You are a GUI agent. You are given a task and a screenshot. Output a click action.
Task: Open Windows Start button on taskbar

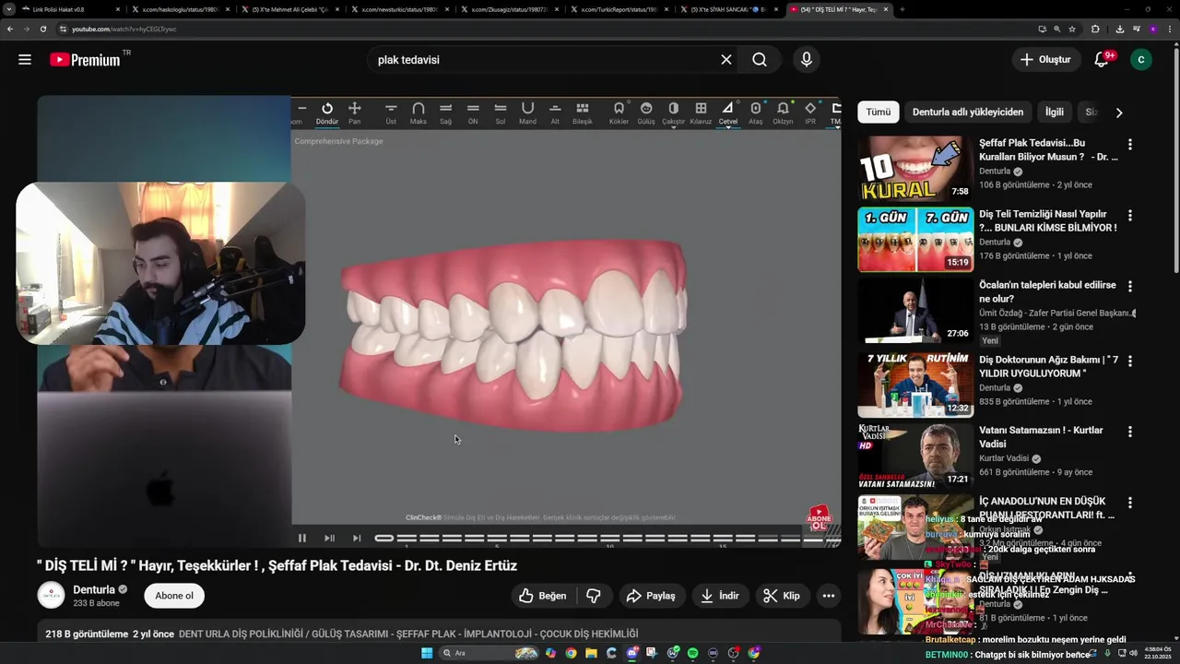click(427, 653)
